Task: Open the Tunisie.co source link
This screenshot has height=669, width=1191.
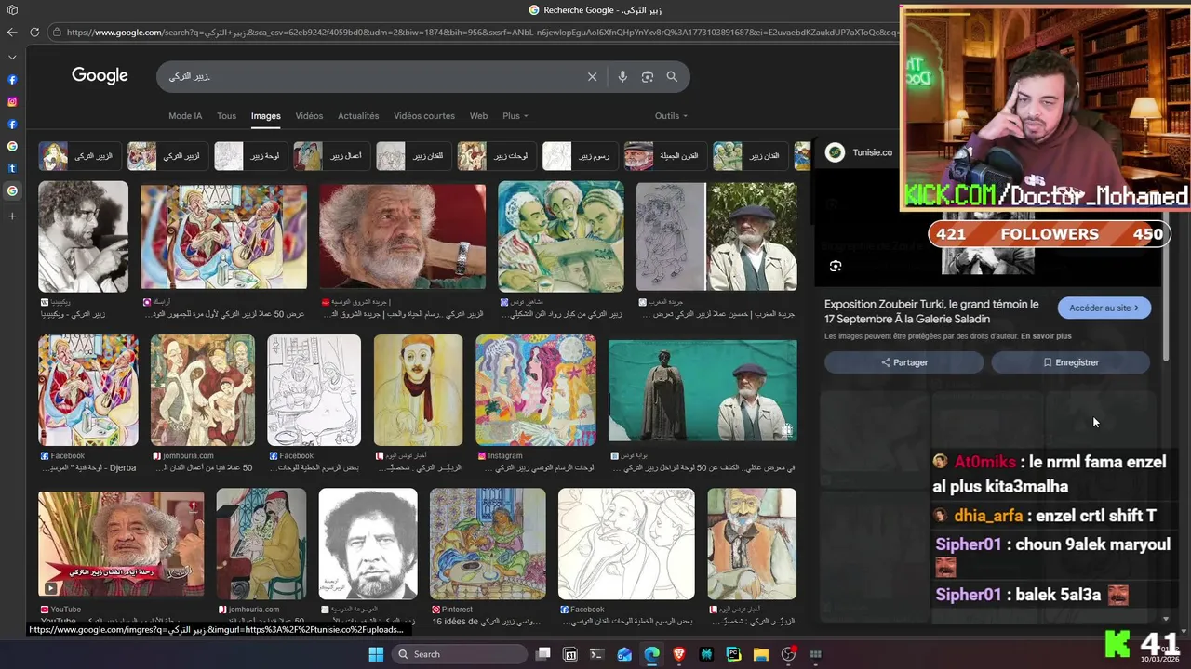Action: click(872, 152)
